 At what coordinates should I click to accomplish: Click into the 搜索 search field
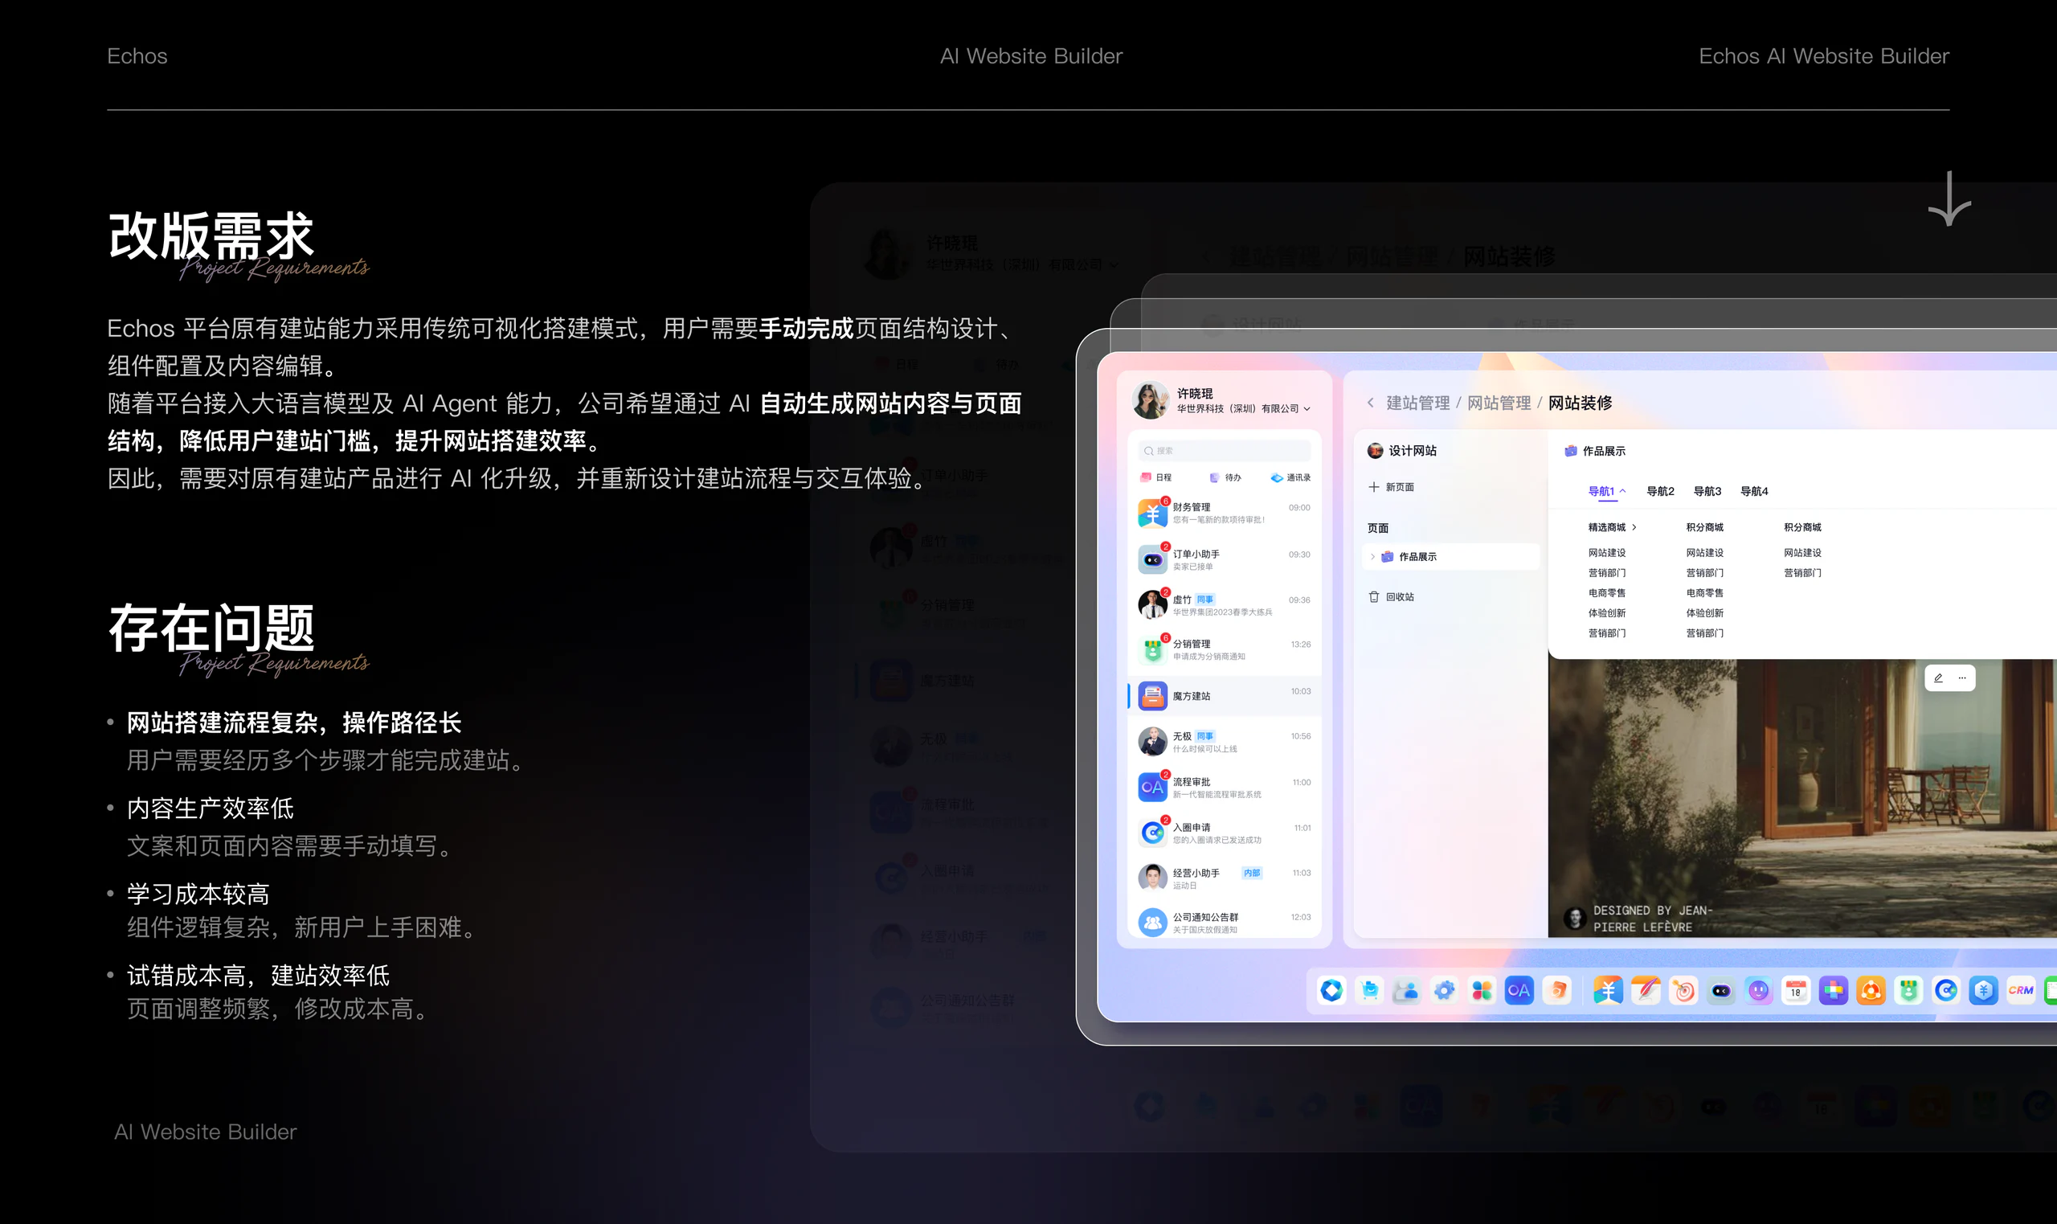click(x=1225, y=450)
